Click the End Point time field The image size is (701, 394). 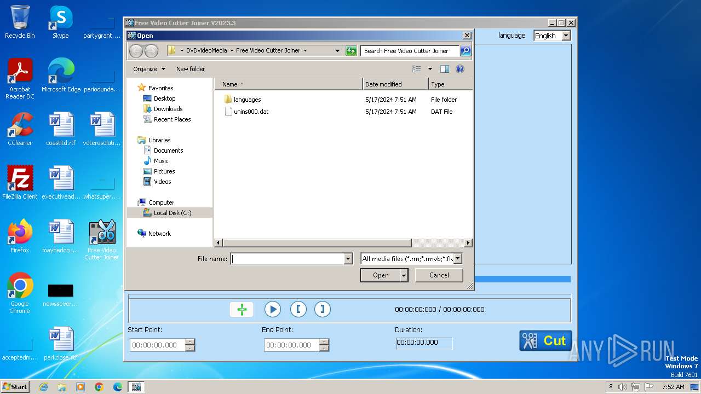coord(292,345)
